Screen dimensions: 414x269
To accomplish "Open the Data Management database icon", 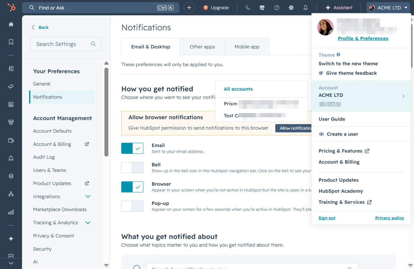I will (x=11, y=176).
